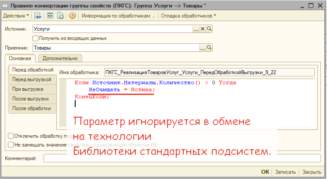This screenshot has height=179, width=327.
Task: Expand the Отладка обработчиков dropdown
Action: [189, 16]
